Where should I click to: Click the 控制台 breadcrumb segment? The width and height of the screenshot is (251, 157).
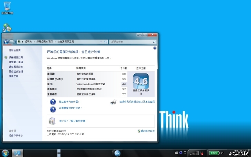coord(28,42)
